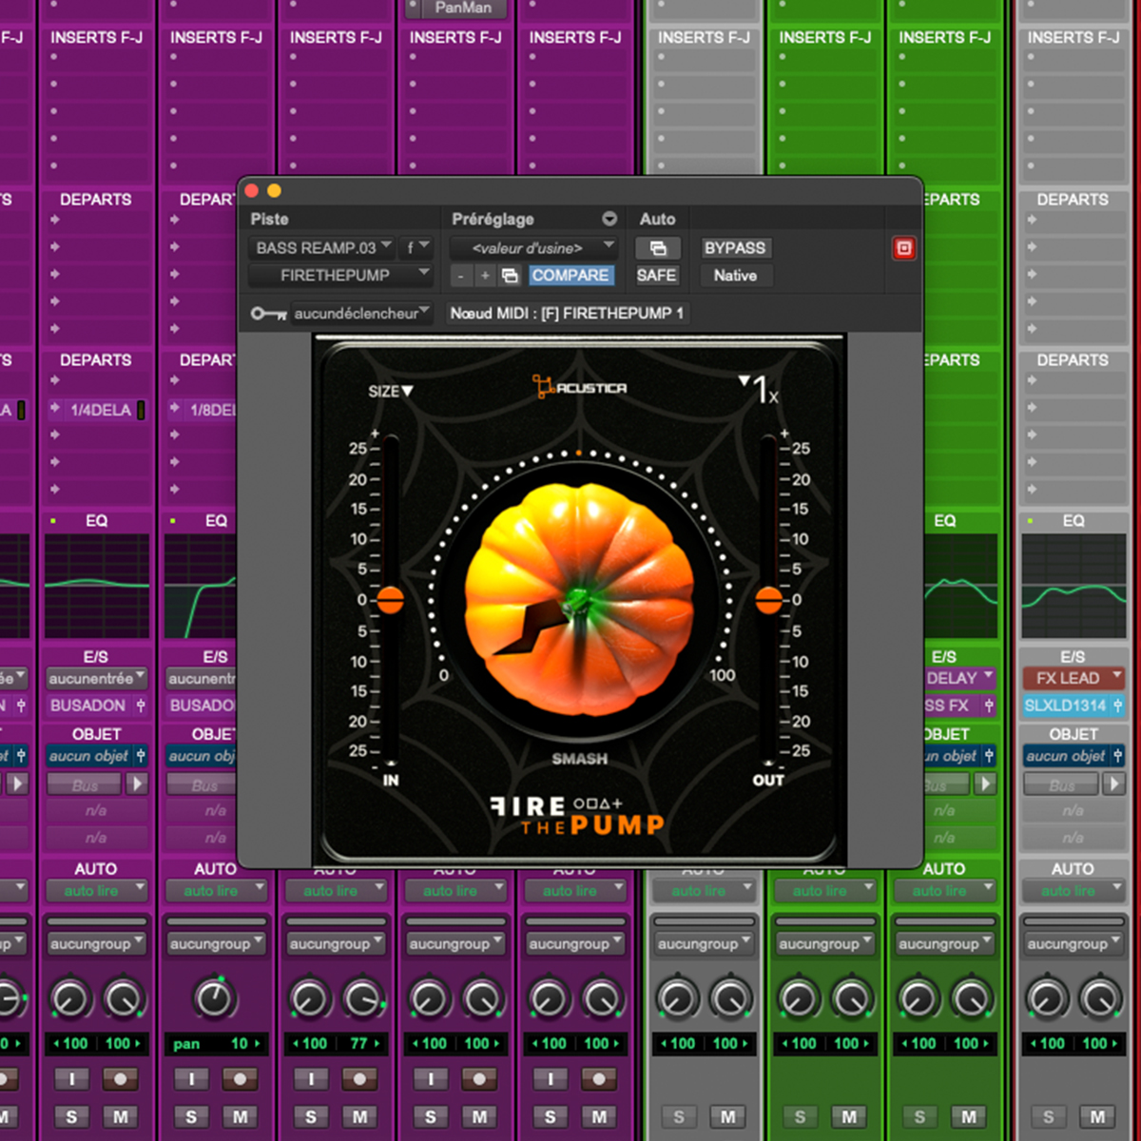This screenshot has width=1141, height=1141.
Task: Record-enable the track showing pan 10
Action: pos(241,1079)
